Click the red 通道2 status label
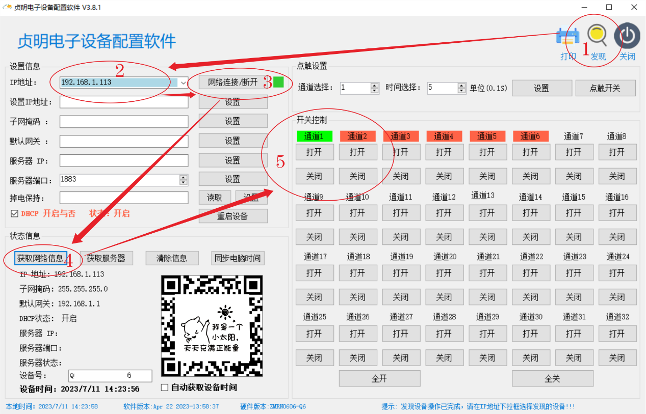 (357, 136)
